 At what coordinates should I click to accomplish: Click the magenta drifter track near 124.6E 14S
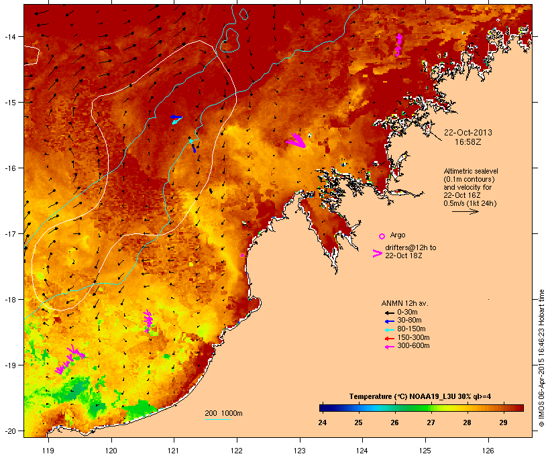(398, 45)
